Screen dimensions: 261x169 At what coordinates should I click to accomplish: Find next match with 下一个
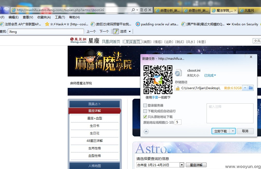[104, 31]
